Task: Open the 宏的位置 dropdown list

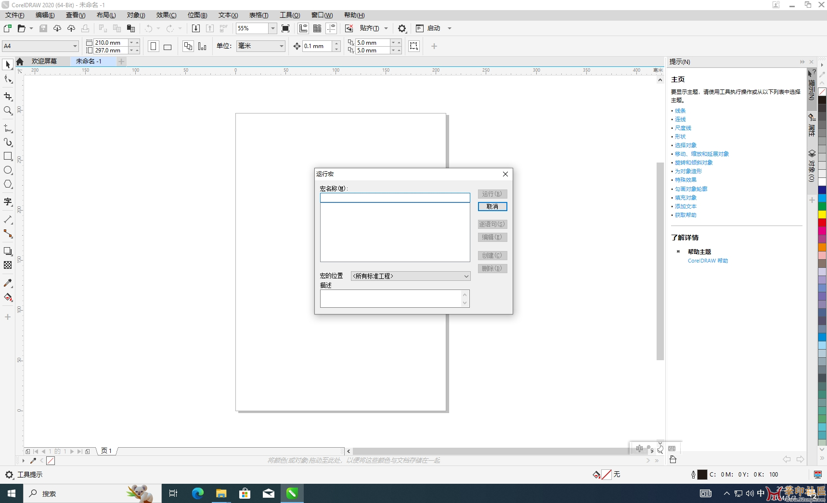Action: tap(410, 276)
